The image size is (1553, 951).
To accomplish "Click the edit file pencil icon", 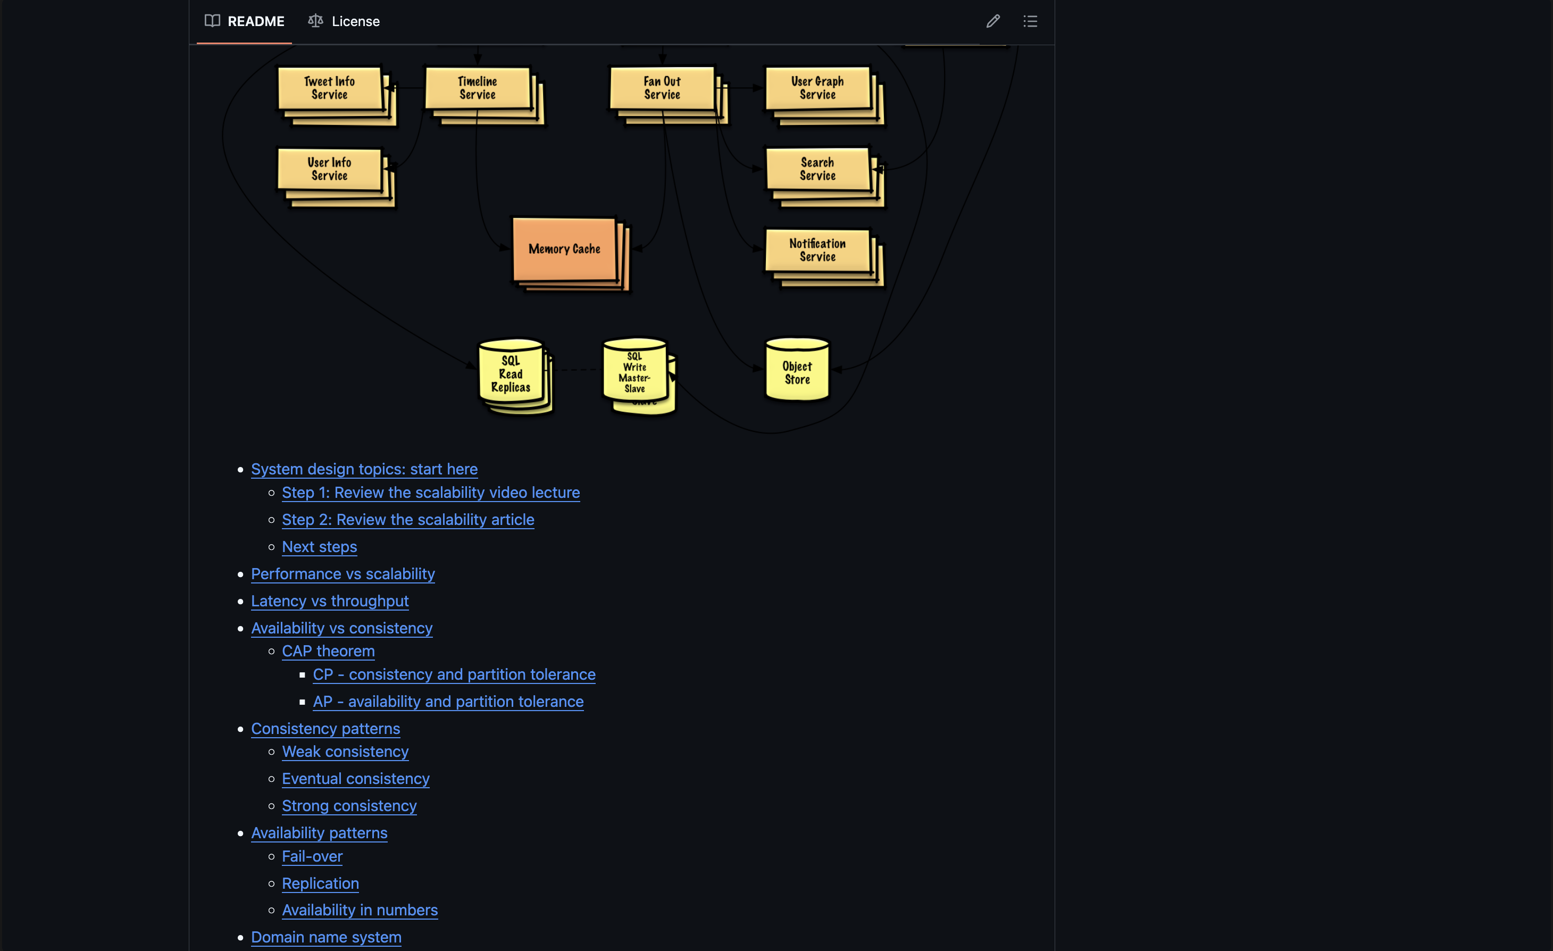I will tap(992, 21).
